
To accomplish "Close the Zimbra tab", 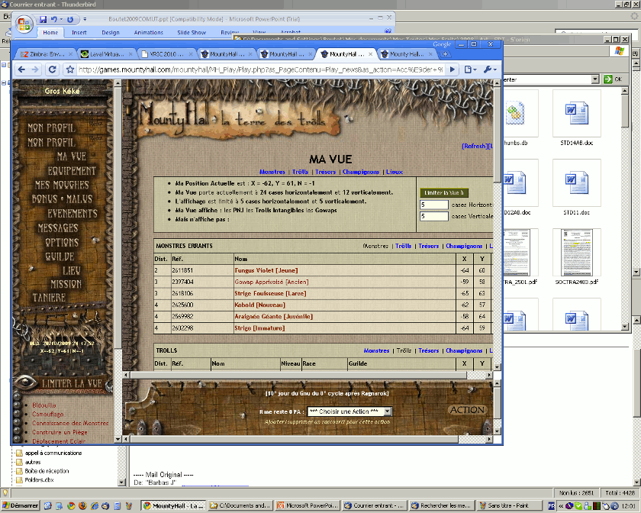I will click(70, 54).
